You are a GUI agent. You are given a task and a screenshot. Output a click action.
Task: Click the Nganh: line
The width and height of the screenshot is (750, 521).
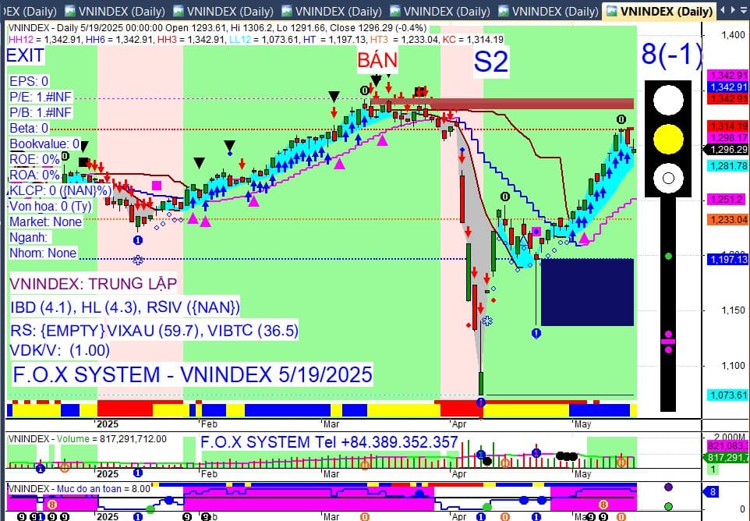(x=29, y=237)
